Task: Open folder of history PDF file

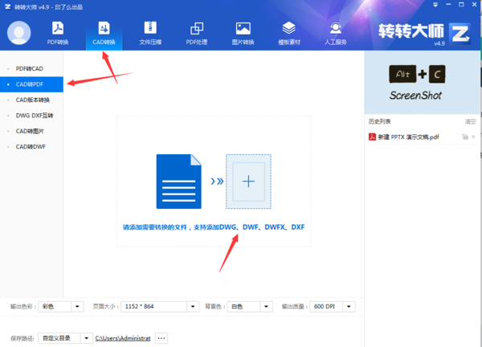Action: pos(464,137)
